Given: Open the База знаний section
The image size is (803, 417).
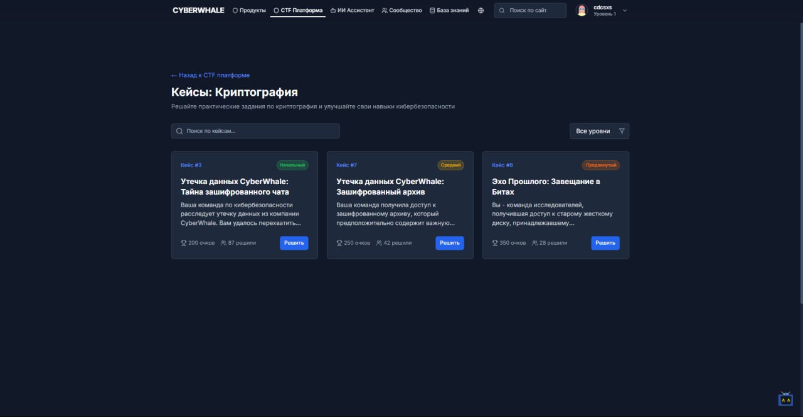Looking at the screenshot, I should [x=449, y=11].
